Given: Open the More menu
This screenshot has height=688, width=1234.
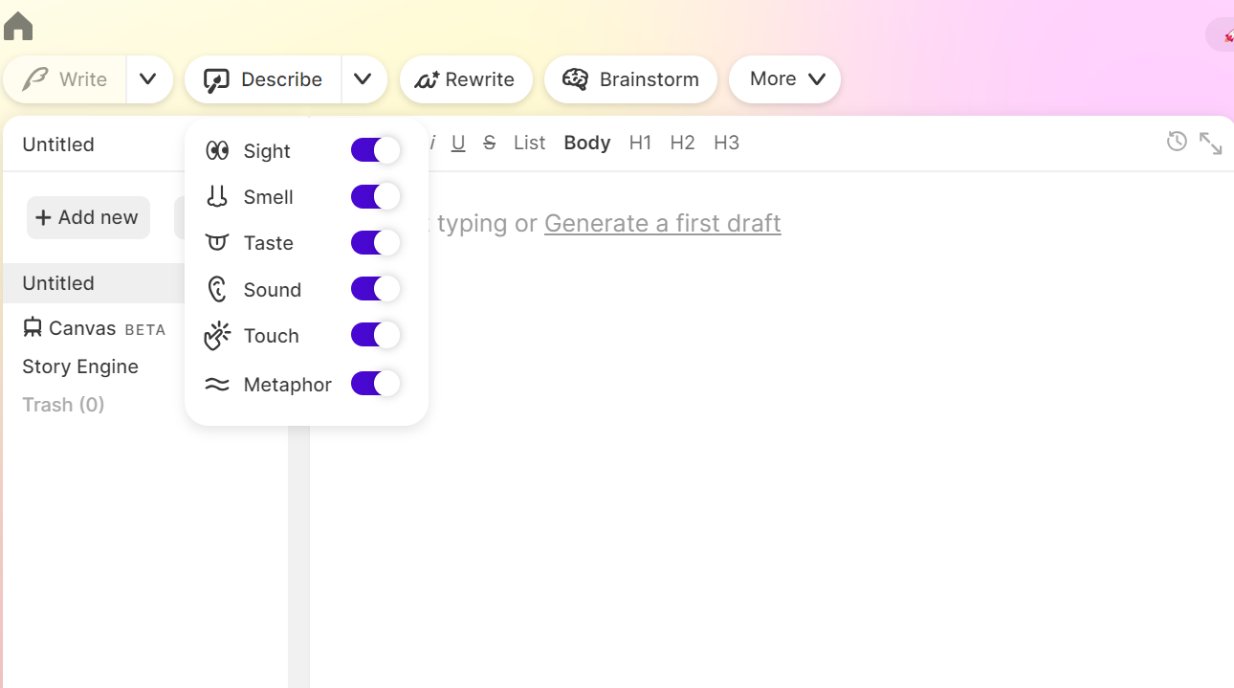Looking at the screenshot, I should click(784, 79).
